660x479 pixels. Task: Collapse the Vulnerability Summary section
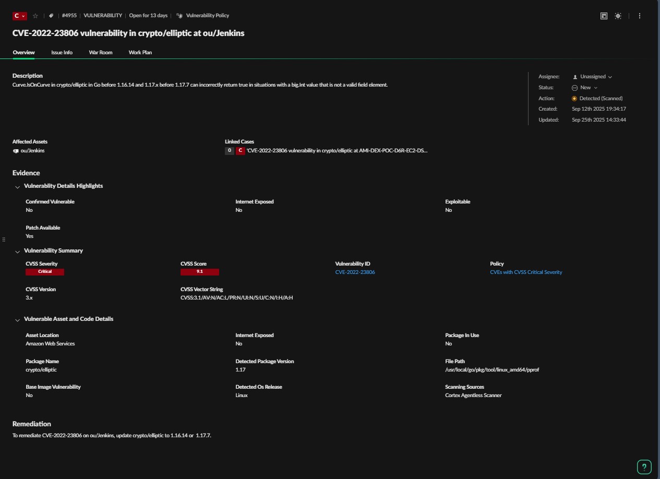[17, 252]
